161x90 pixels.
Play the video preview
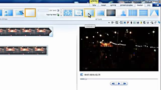coord(119,83)
